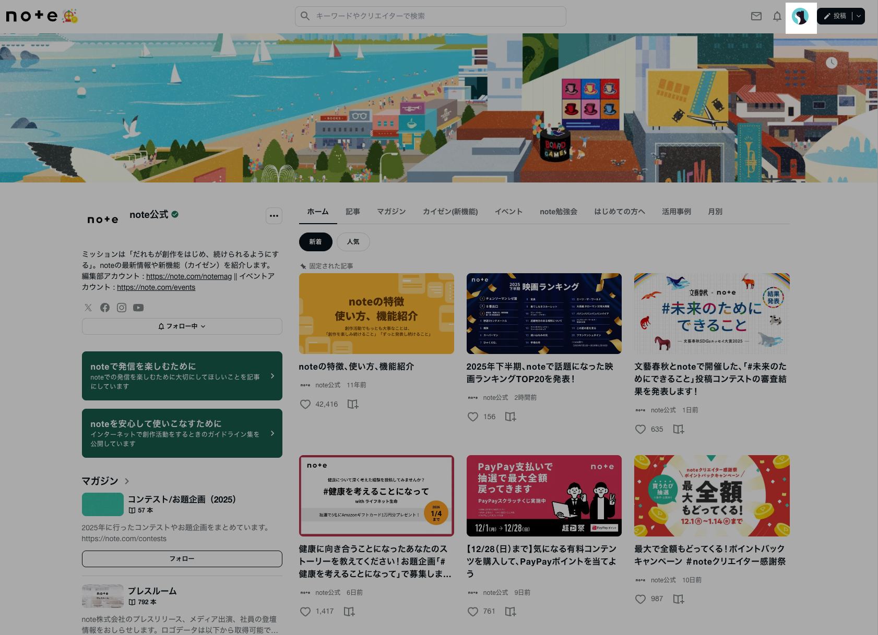The height and width of the screenshot is (635, 878).
Task: Click the search magnifier icon
Action: click(x=305, y=16)
